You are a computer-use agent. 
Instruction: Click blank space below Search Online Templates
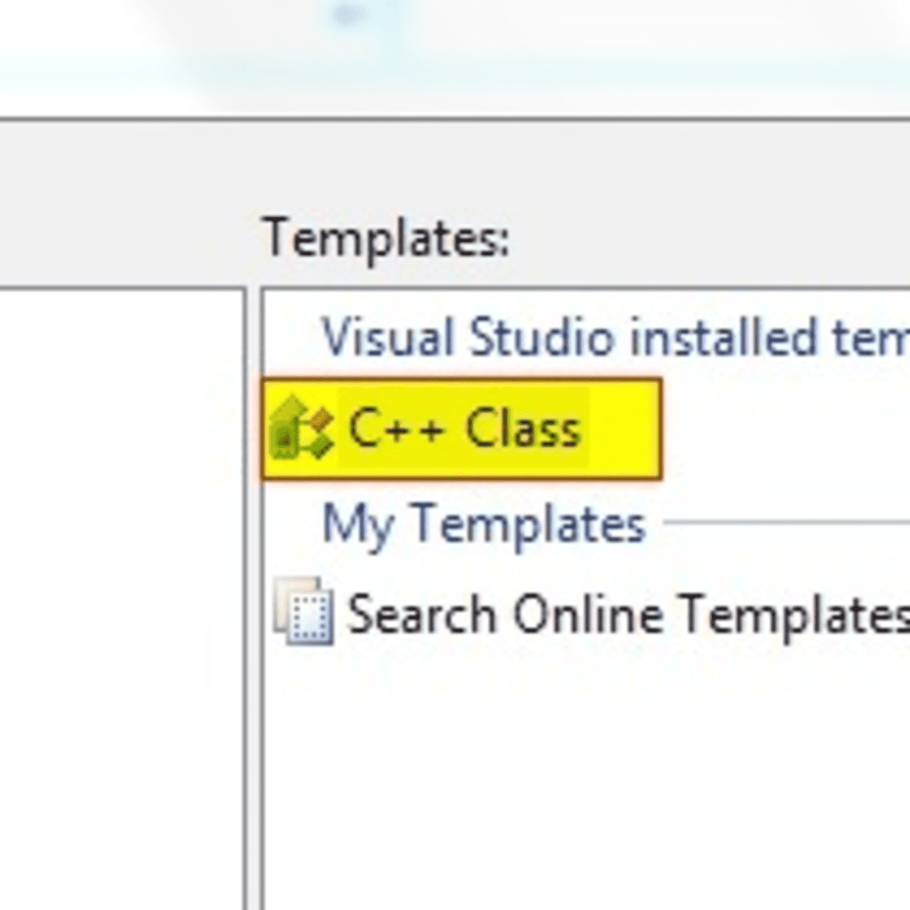[x=584, y=758]
